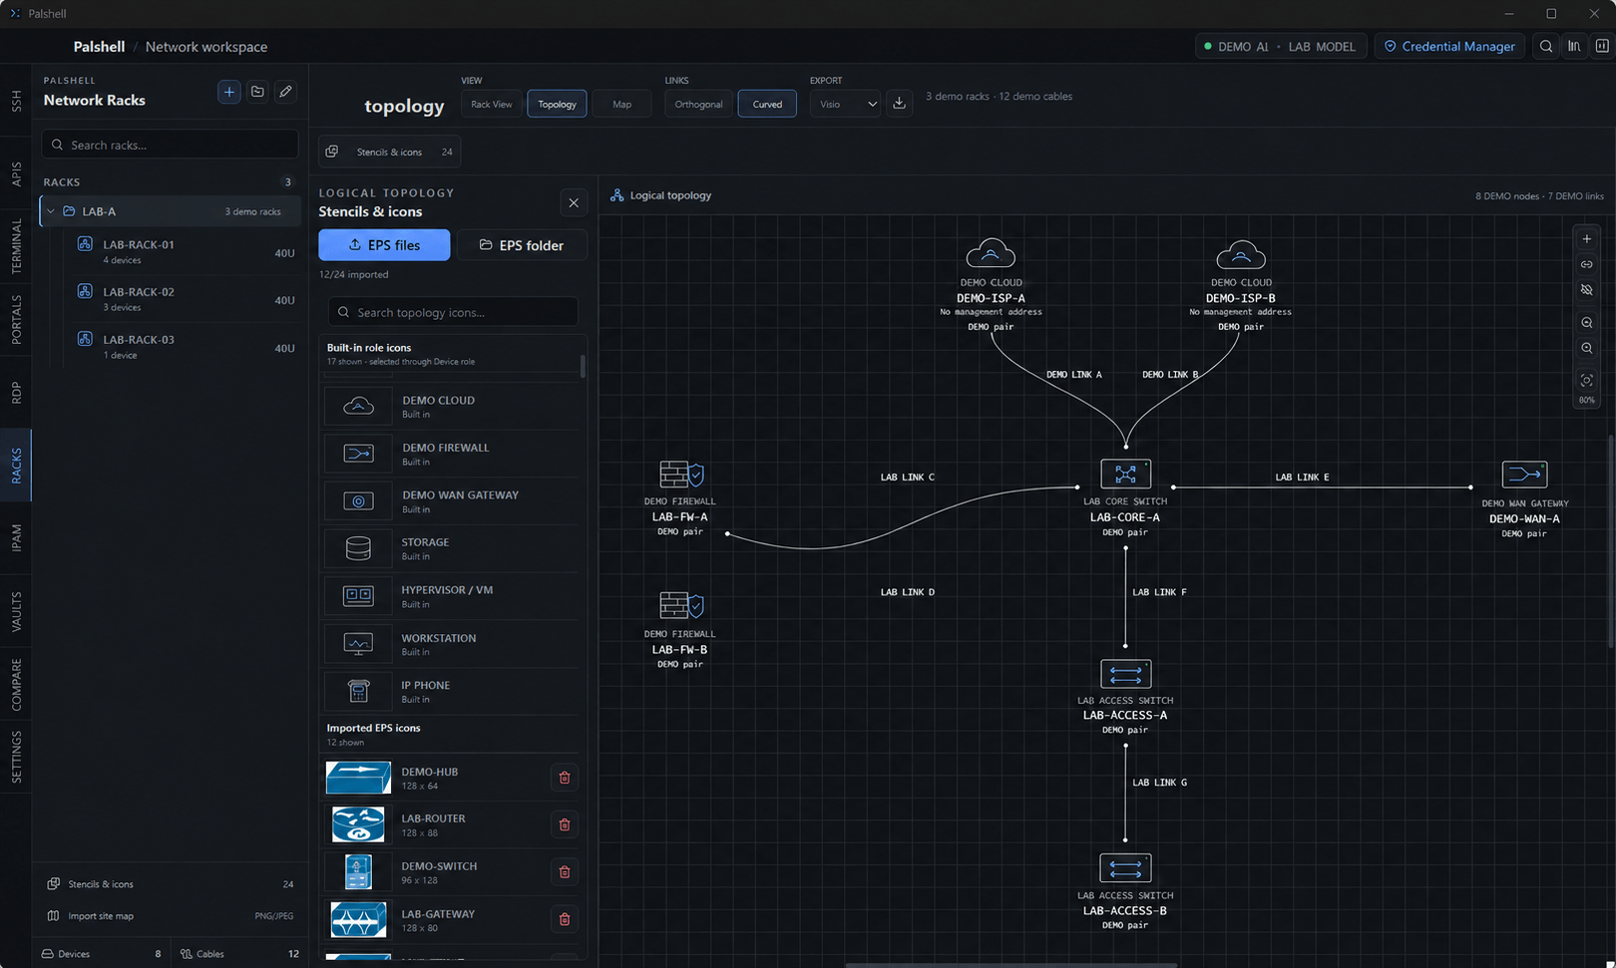Click the unlink icon on canvas toolbar
Screen dimensions: 1616x968
1586,290
